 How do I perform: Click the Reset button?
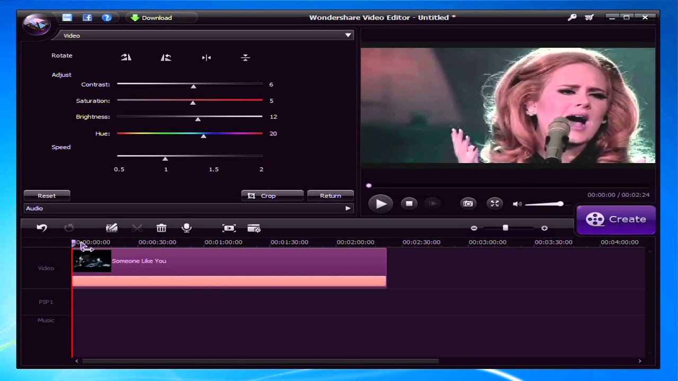tap(47, 196)
